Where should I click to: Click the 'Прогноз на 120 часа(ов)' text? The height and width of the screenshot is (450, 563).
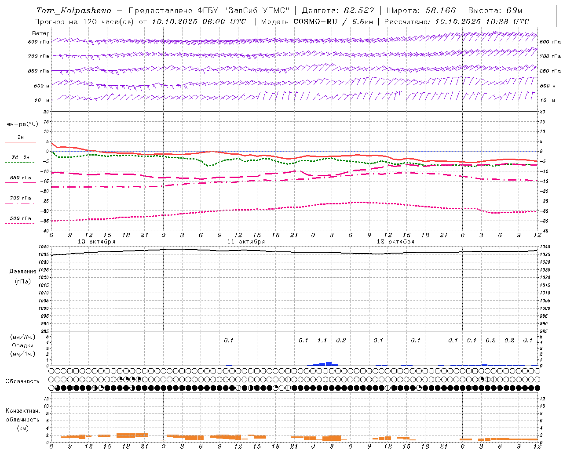tap(84, 22)
